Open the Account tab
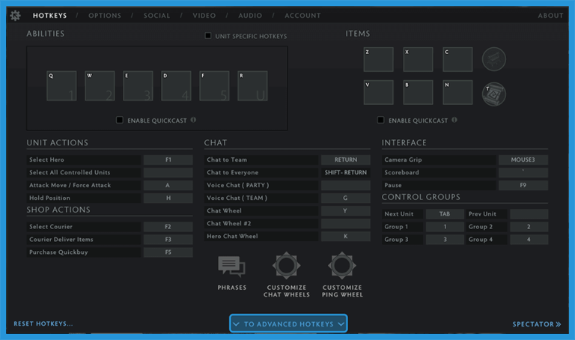Image resolution: width=575 pixels, height=340 pixels. 302,16
